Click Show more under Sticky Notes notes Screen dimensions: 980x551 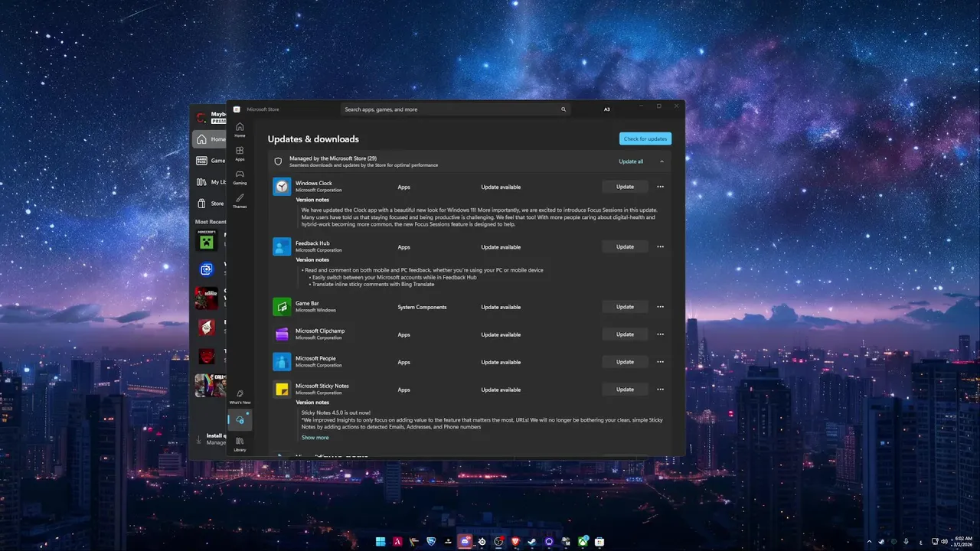coord(315,438)
